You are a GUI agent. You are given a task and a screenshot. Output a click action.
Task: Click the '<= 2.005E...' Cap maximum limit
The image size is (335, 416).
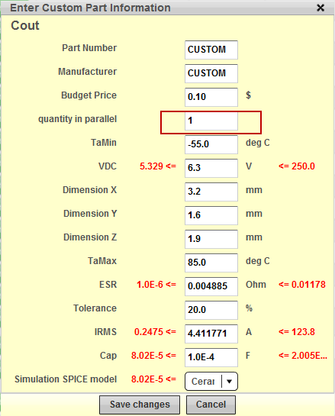tap(303, 356)
